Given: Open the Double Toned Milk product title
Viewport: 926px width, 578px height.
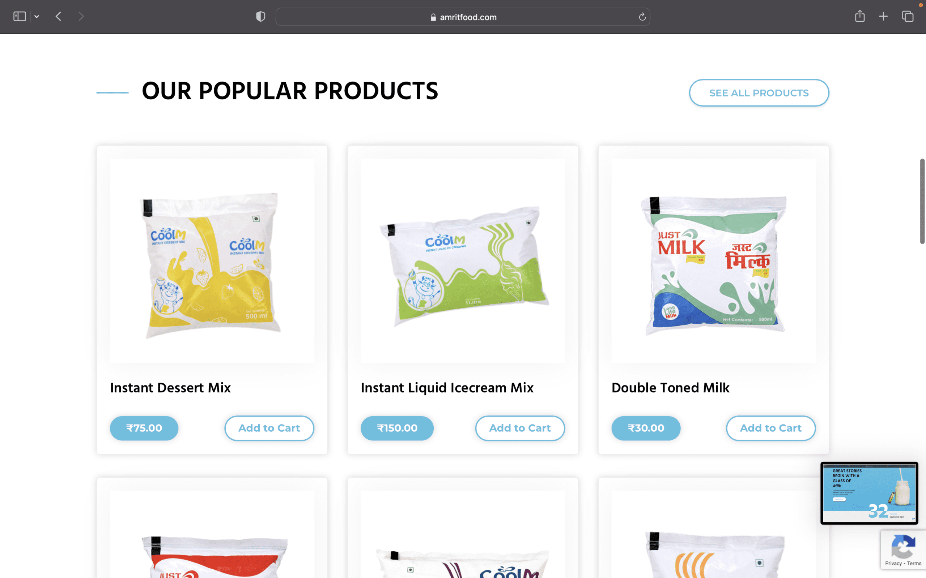Looking at the screenshot, I should (x=670, y=388).
